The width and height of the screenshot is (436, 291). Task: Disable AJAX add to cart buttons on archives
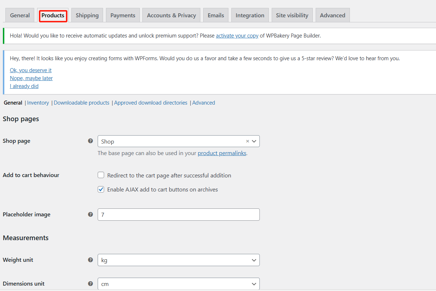pos(101,189)
